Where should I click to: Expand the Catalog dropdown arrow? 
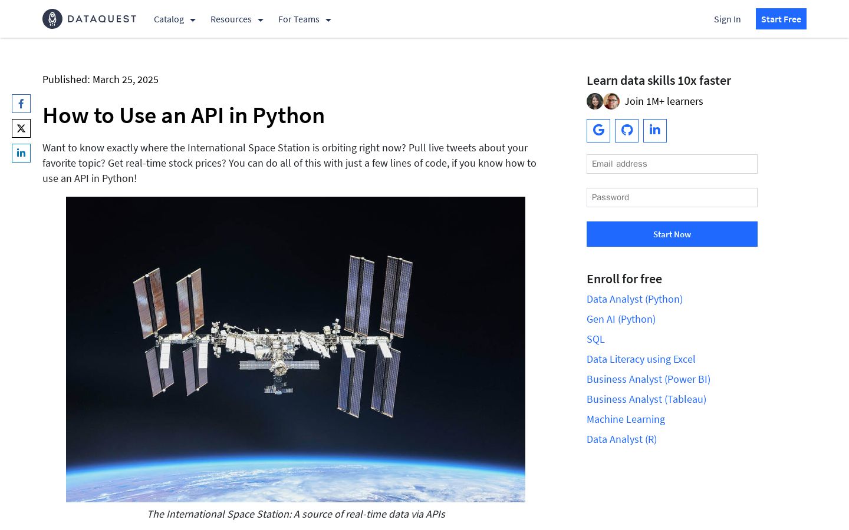click(192, 20)
